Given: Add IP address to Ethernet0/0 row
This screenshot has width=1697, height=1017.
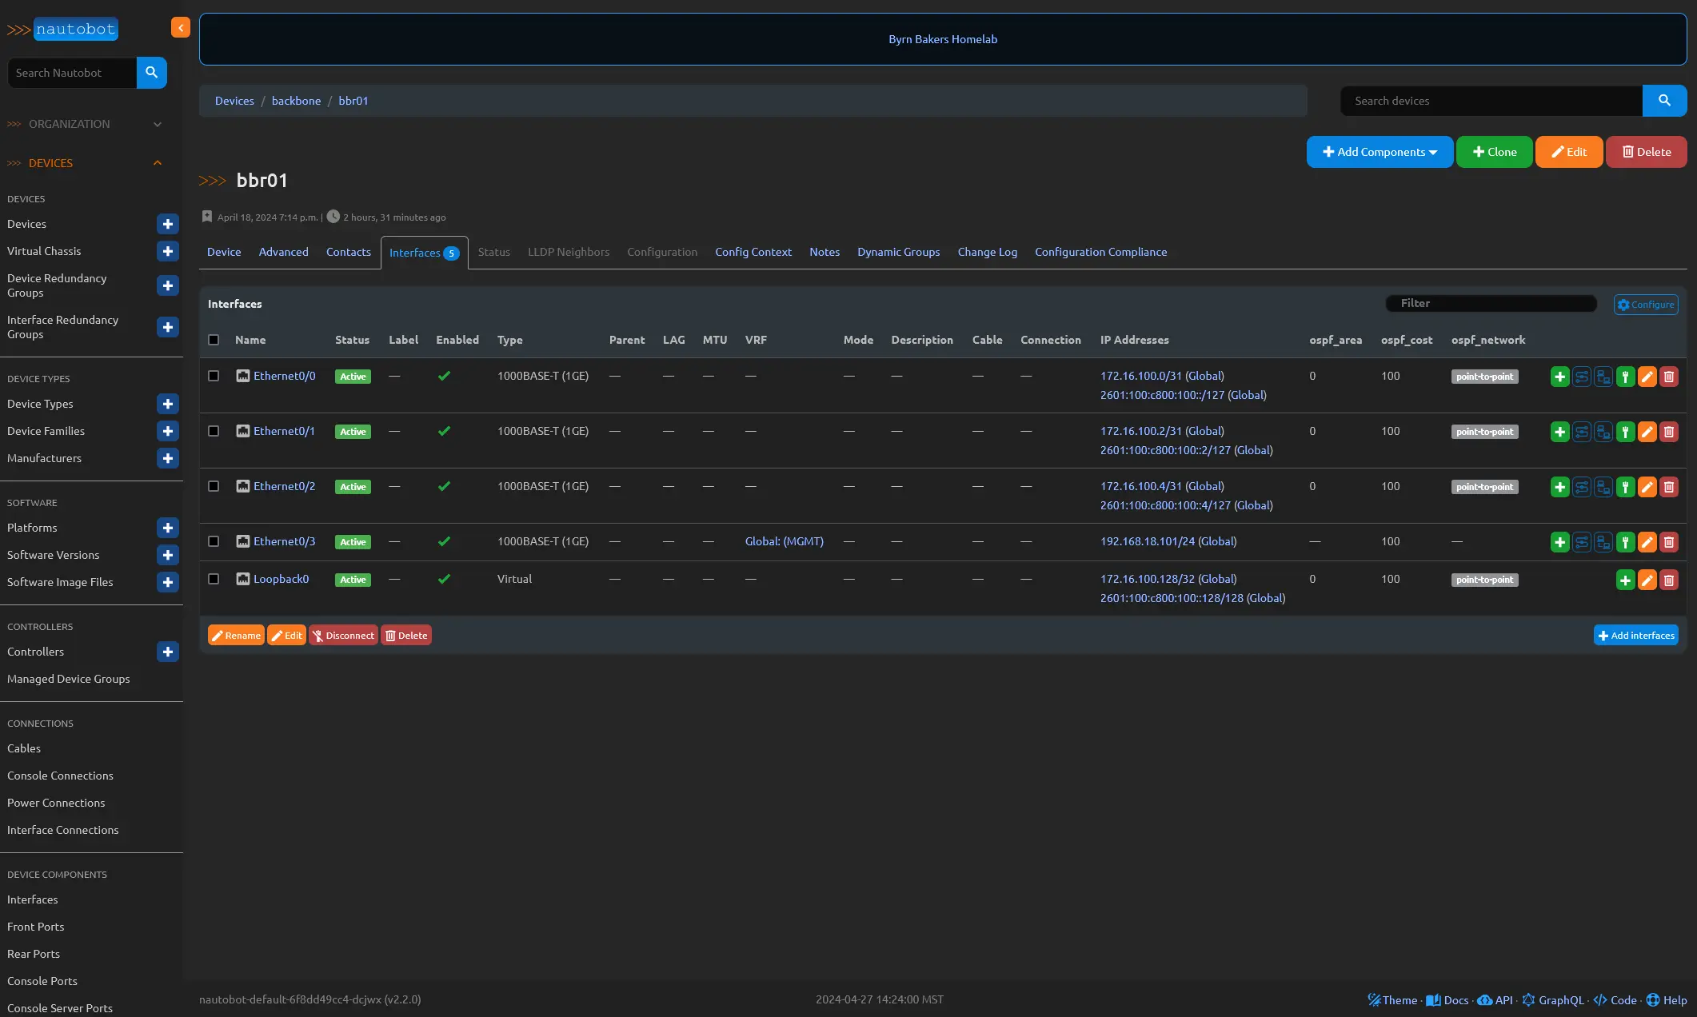Looking at the screenshot, I should point(1559,377).
